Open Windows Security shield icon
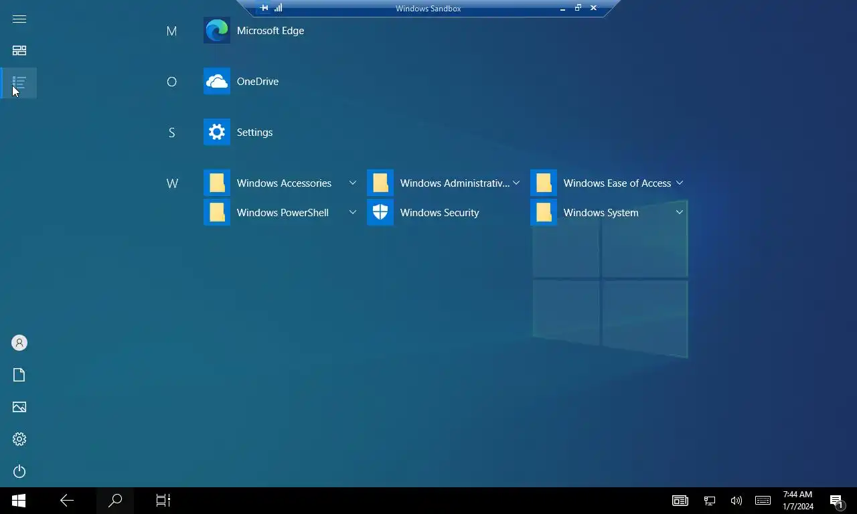Image resolution: width=857 pixels, height=514 pixels. pos(380,213)
